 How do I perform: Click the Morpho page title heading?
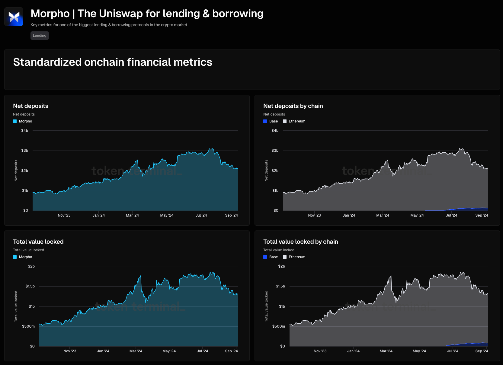click(x=147, y=14)
